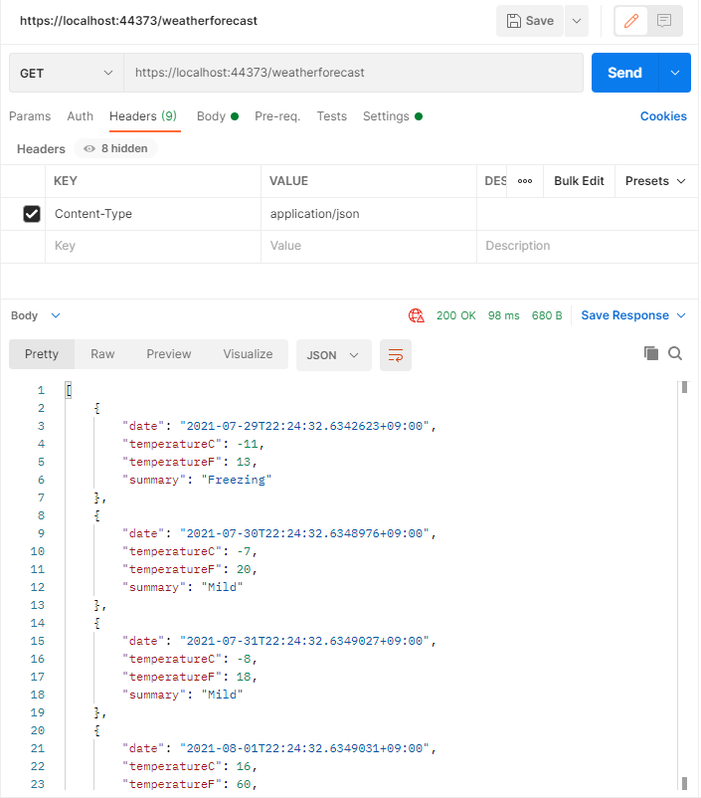Open the JSON format dropdown
The height and width of the screenshot is (798, 701).
click(333, 355)
